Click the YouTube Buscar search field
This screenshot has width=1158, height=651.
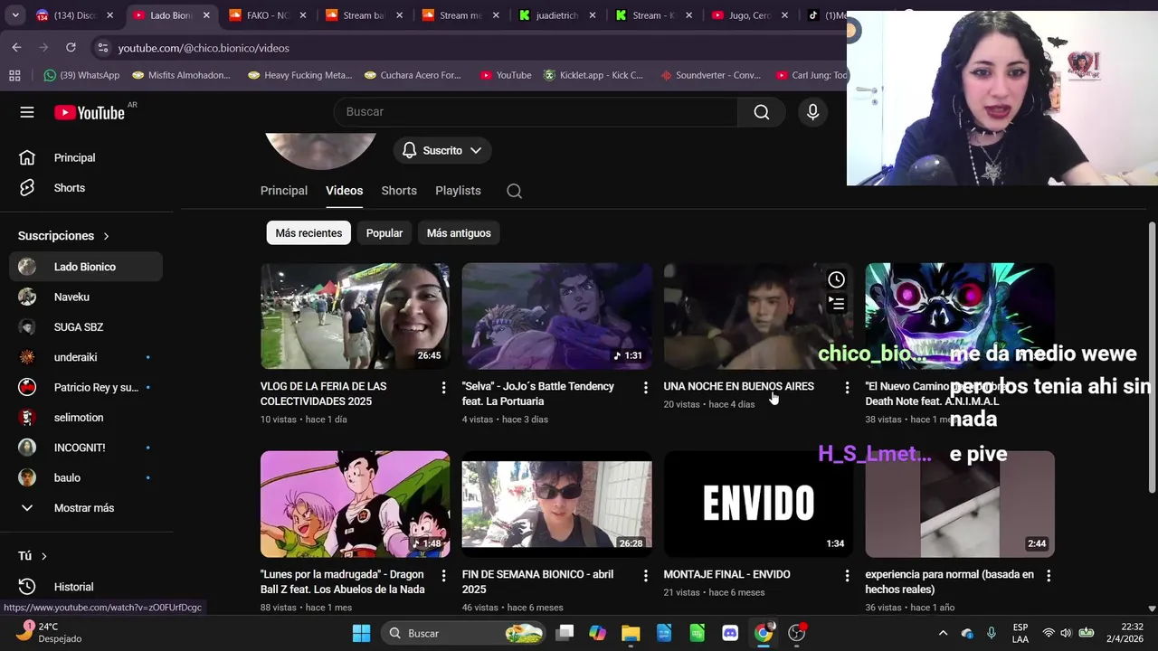pos(536,112)
